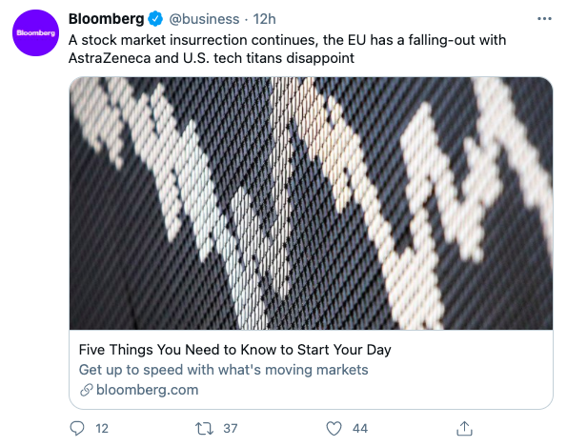Click the 12h timestamp
567x447 pixels.
(264, 19)
